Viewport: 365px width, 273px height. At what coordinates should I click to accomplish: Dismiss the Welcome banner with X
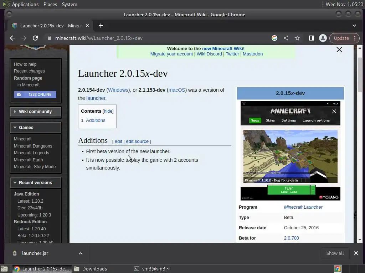(339, 49)
